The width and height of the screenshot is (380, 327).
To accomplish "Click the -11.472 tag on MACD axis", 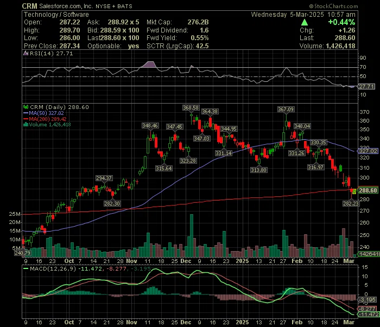I will click(369, 315).
